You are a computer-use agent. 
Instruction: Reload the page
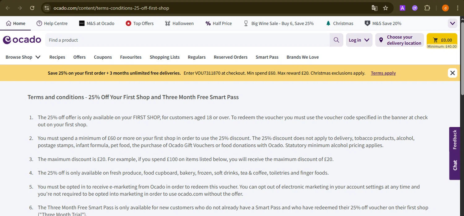(x=32, y=8)
